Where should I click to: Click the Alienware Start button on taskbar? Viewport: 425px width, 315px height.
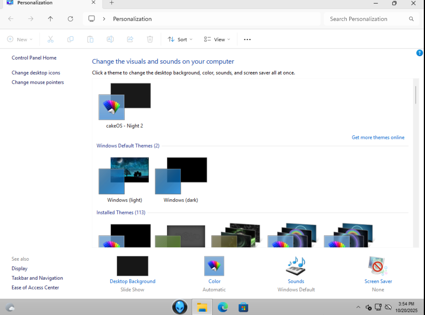[x=180, y=307]
